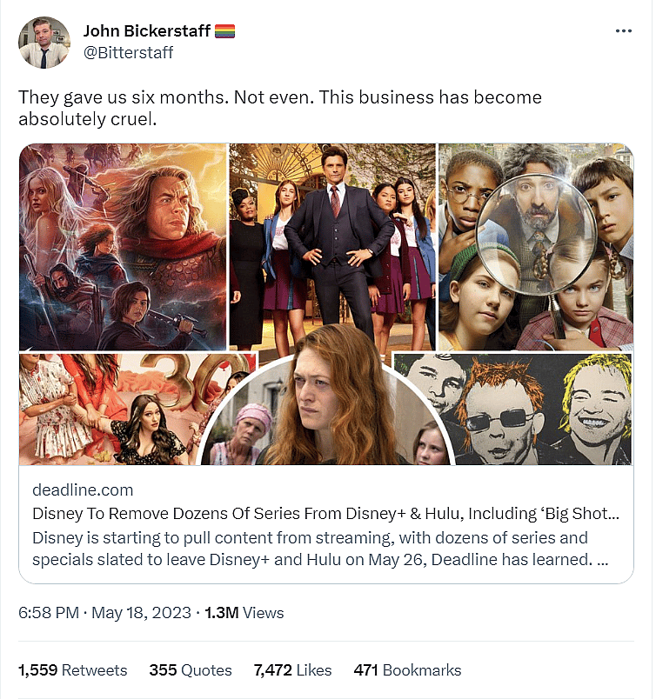
Task: Click the article description preview text
Action: click(320, 548)
